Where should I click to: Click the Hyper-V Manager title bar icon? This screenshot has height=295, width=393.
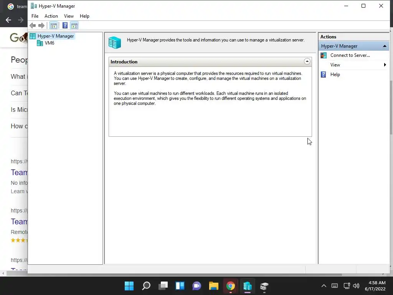point(34,6)
